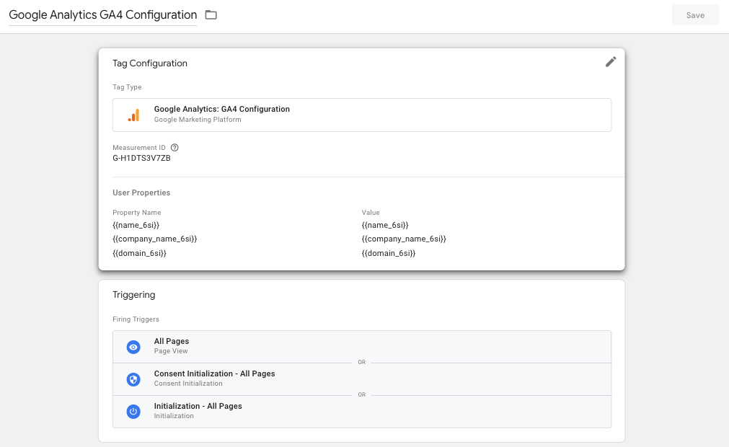Edit Tag Configuration with the pencil icon
Screen dimensions: 729x447
pos(611,62)
